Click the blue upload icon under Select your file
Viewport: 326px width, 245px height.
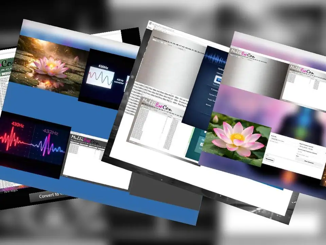click(x=218, y=79)
